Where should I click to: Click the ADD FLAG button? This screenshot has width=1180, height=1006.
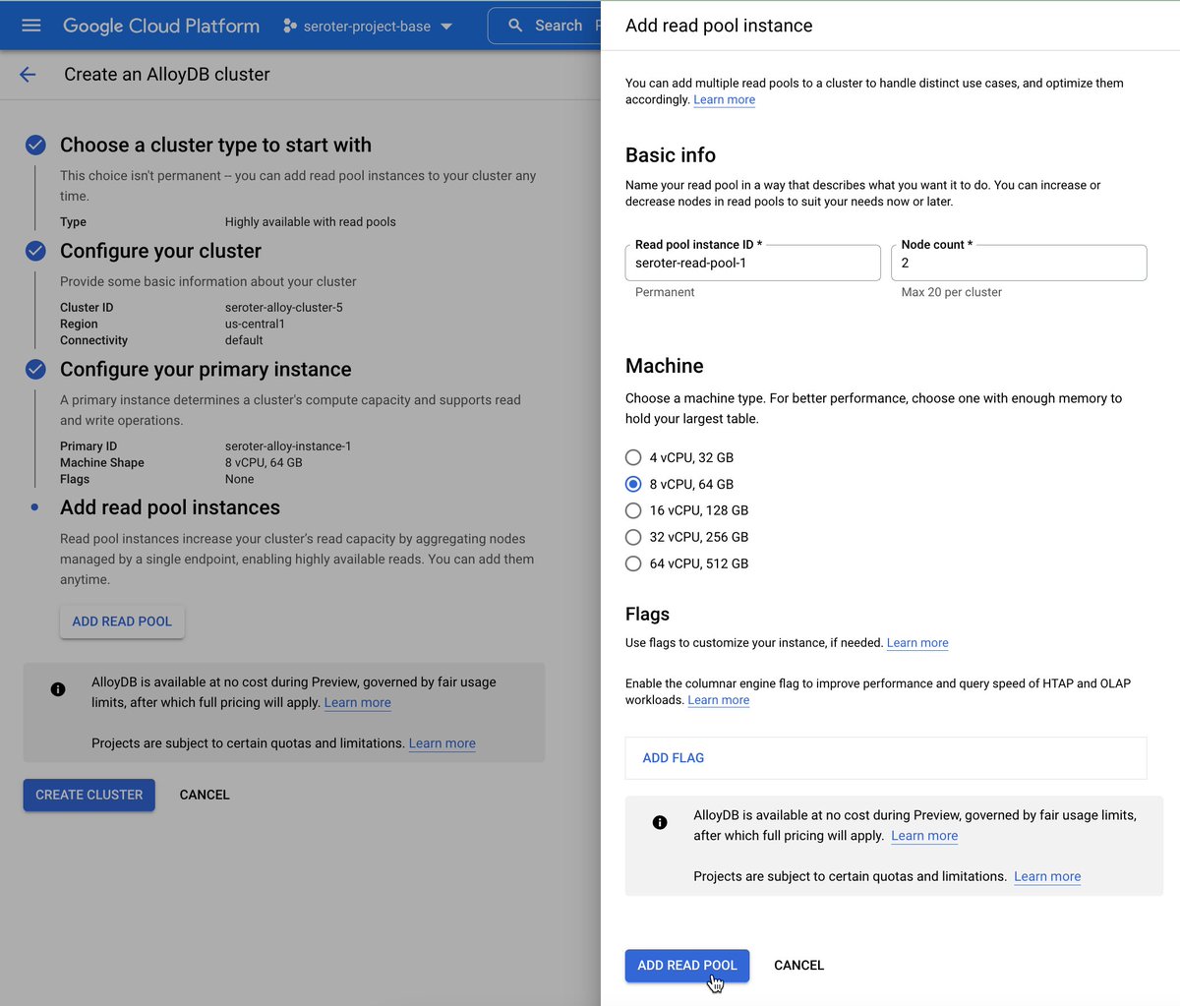coord(674,758)
